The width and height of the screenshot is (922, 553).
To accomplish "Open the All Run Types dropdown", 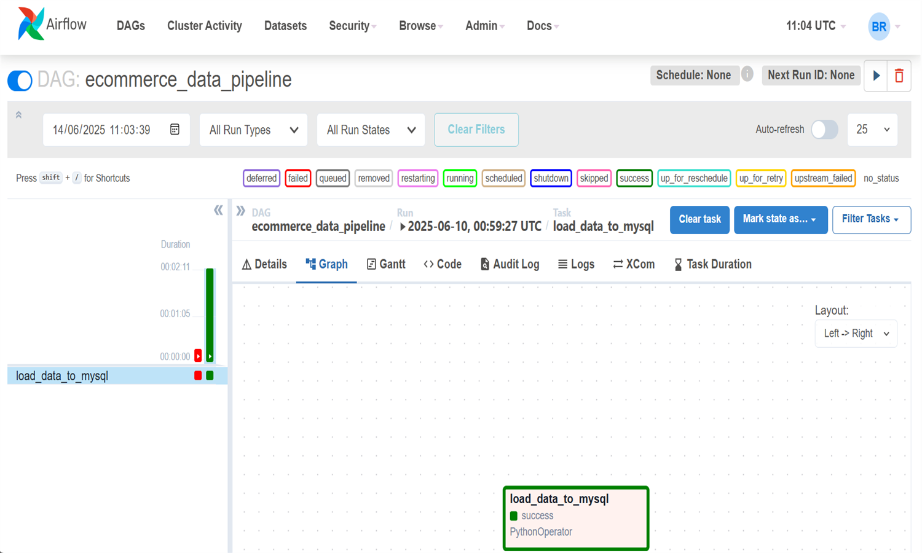I will (x=253, y=130).
